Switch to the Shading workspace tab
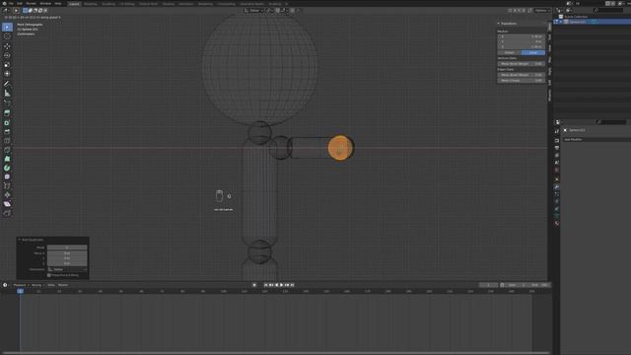This screenshot has width=631, height=355. 169,4
